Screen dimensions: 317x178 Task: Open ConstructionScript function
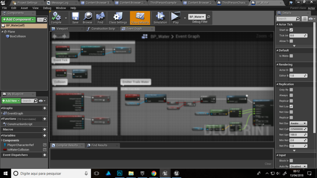(x=20, y=124)
